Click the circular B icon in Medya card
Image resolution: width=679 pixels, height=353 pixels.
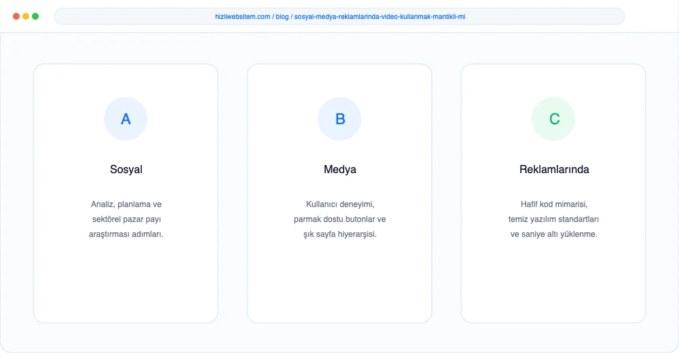(x=339, y=119)
